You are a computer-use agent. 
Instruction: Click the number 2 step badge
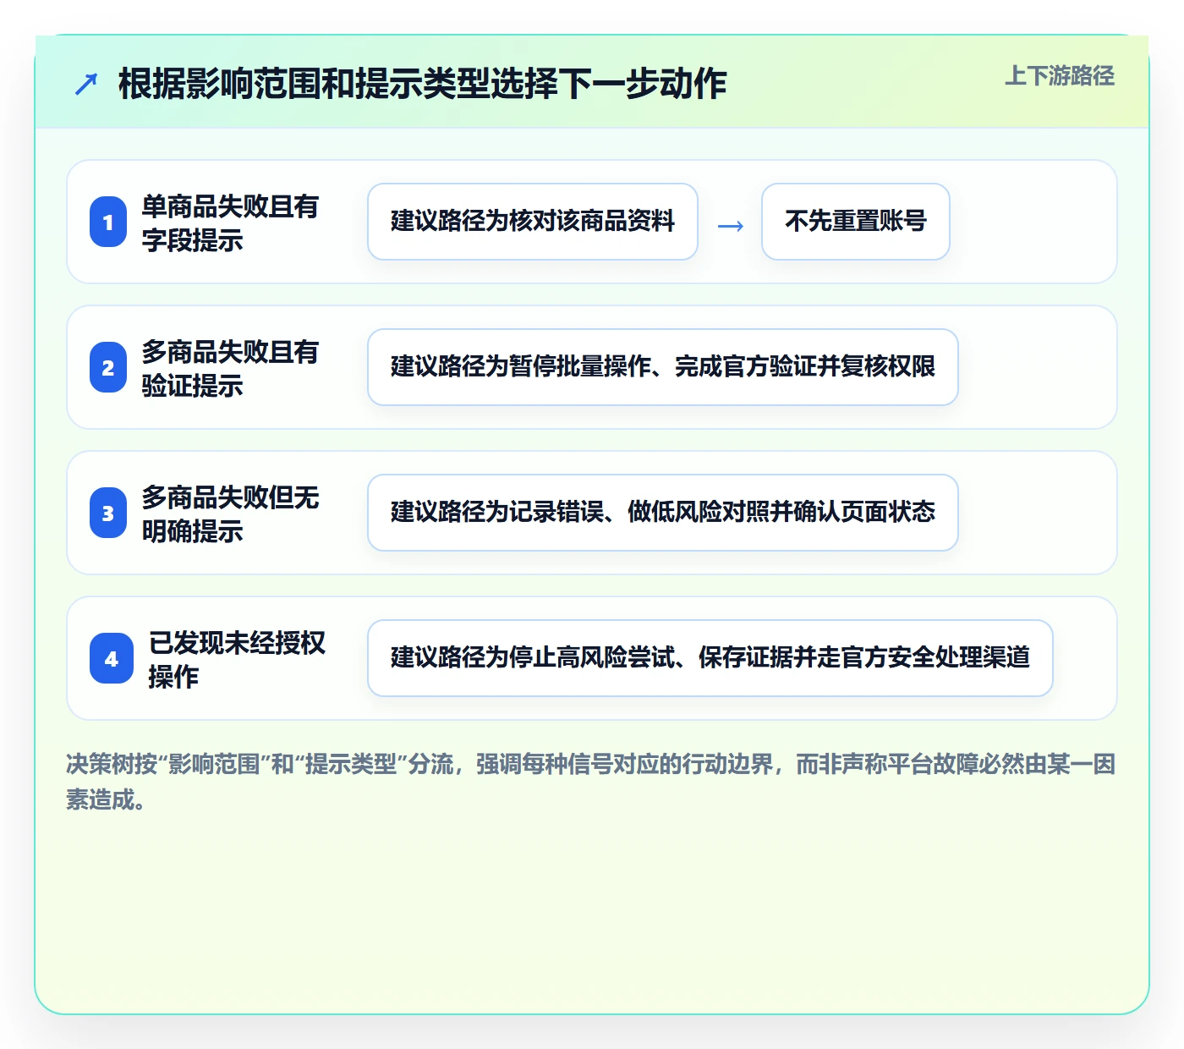[x=108, y=367]
